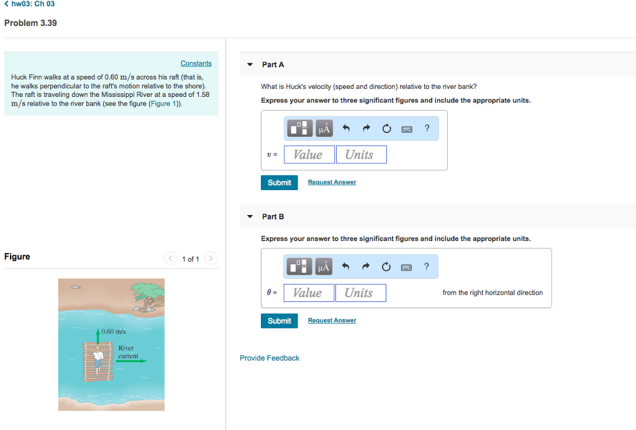The width and height of the screenshot is (636, 430).
Task: Reset the Part A answer using the reset icon
Action: coord(386,128)
